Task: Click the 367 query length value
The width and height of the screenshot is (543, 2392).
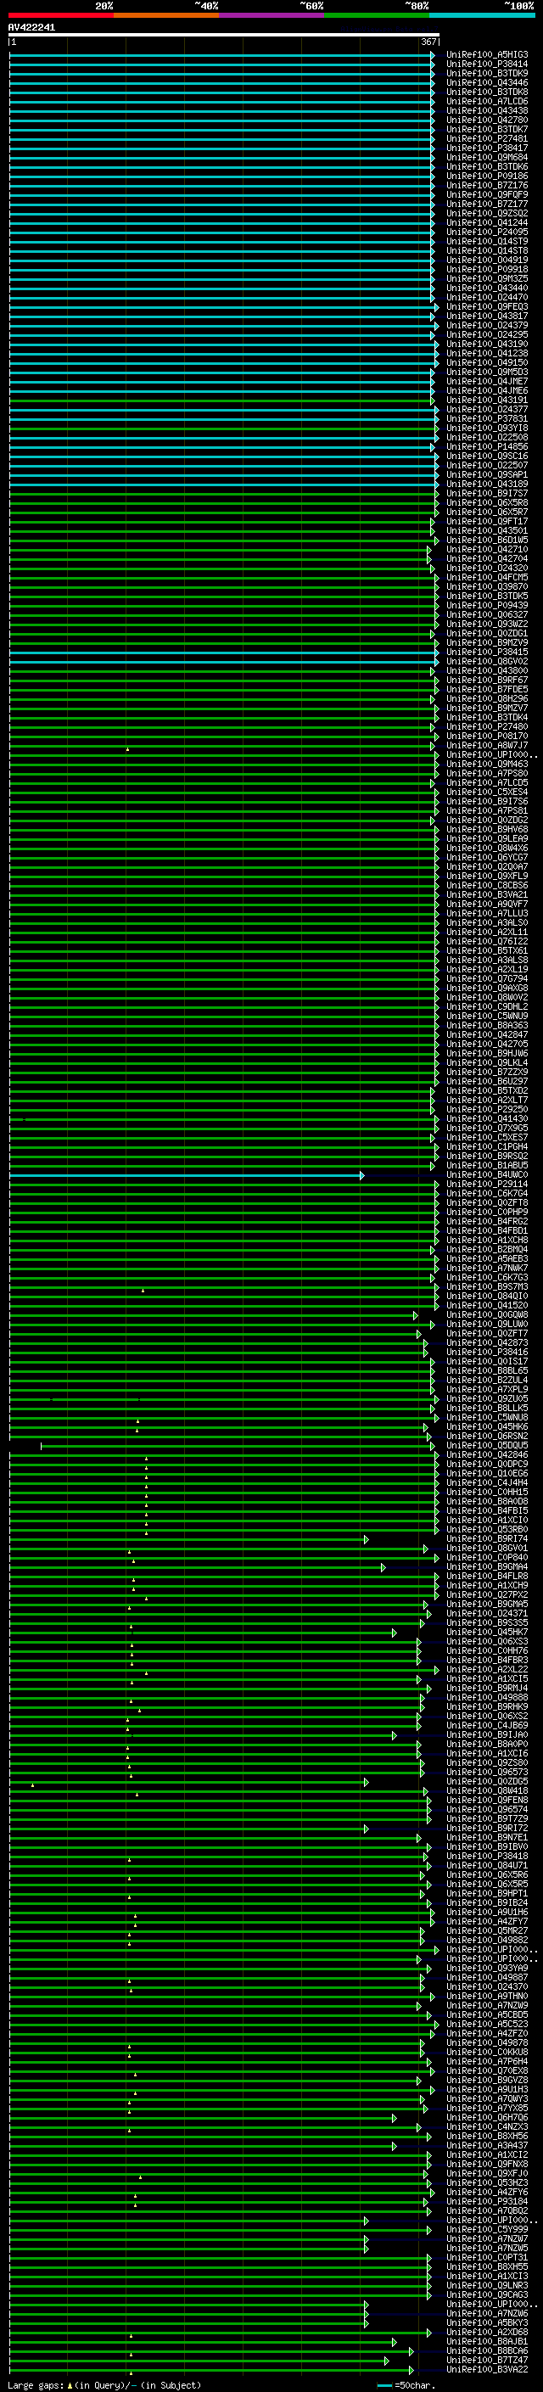Action: 428,42
